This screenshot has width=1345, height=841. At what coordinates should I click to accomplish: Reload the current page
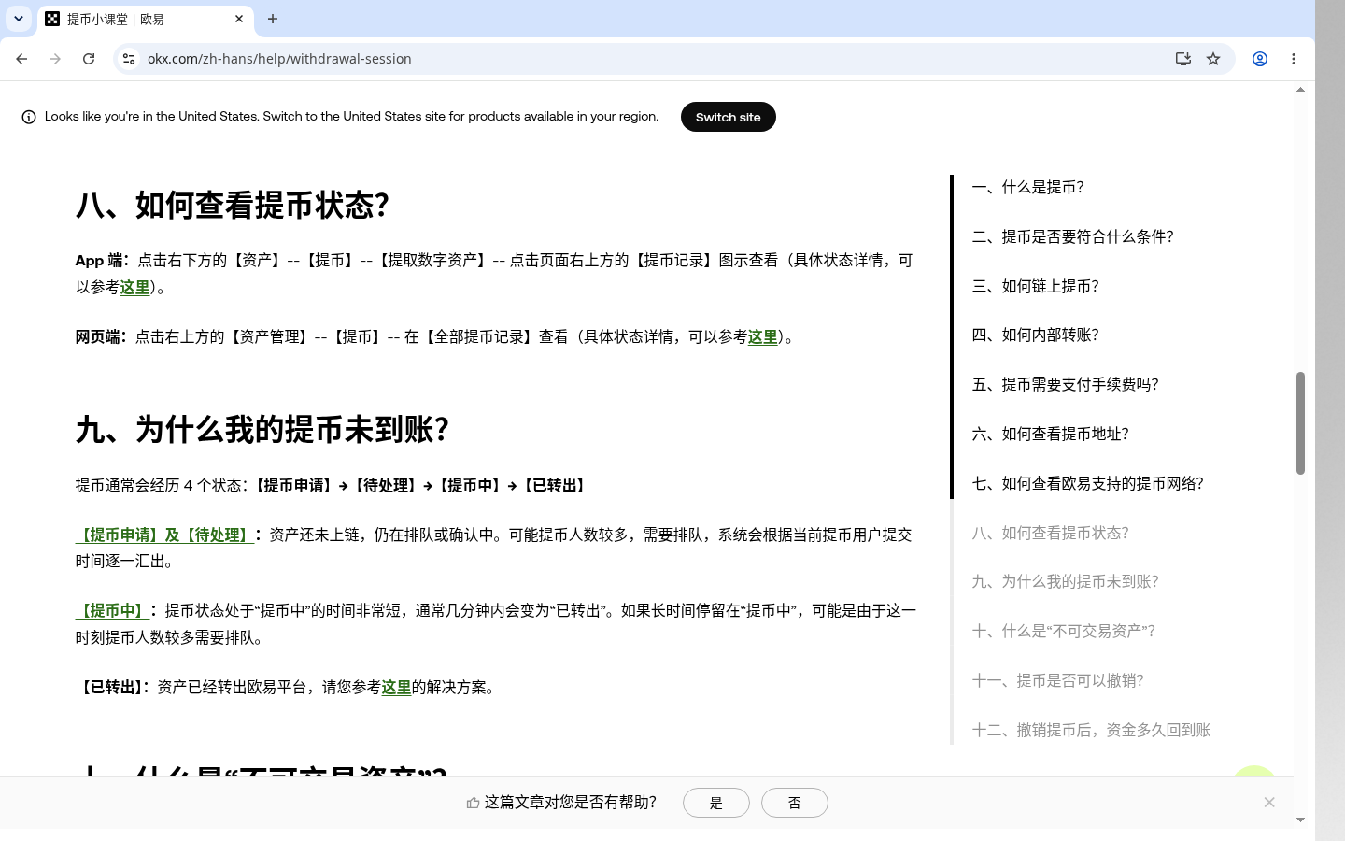point(89,59)
